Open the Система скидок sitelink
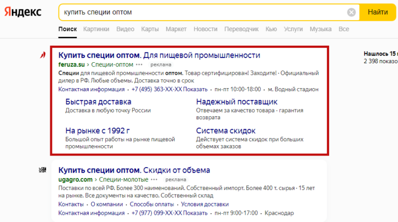The image size is (398, 222). (225, 131)
